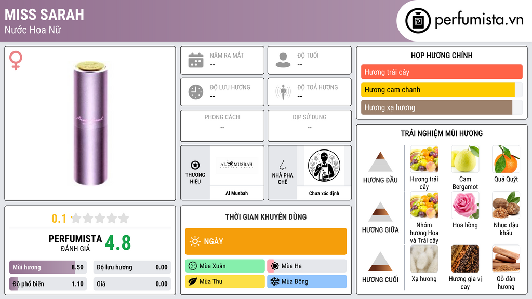Click the Perfumista đánh giá label

[x=75, y=243]
